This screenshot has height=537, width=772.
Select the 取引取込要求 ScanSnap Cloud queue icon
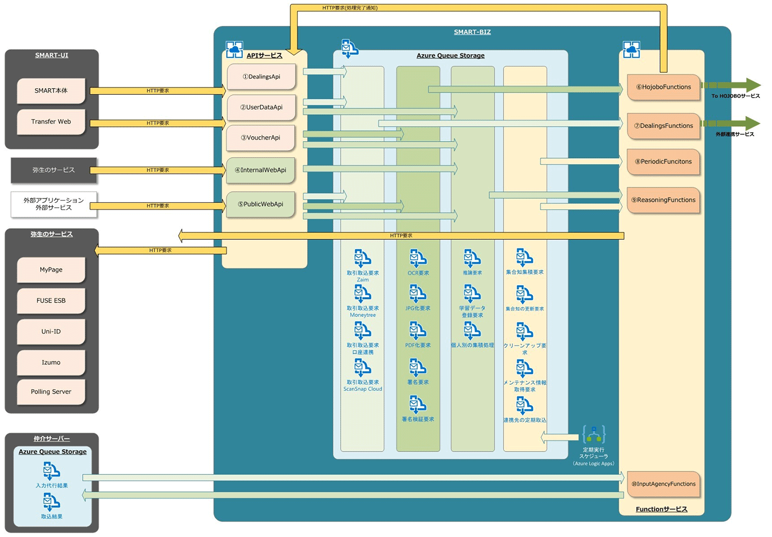tap(362, 368)
